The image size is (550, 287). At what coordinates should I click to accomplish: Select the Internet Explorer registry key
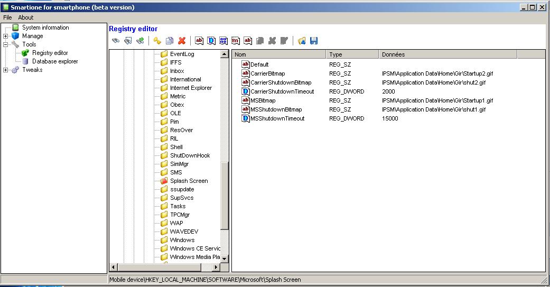[191, 88]
